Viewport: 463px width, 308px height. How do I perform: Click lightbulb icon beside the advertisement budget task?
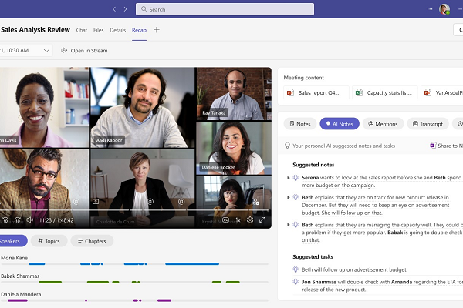(296, 269)
